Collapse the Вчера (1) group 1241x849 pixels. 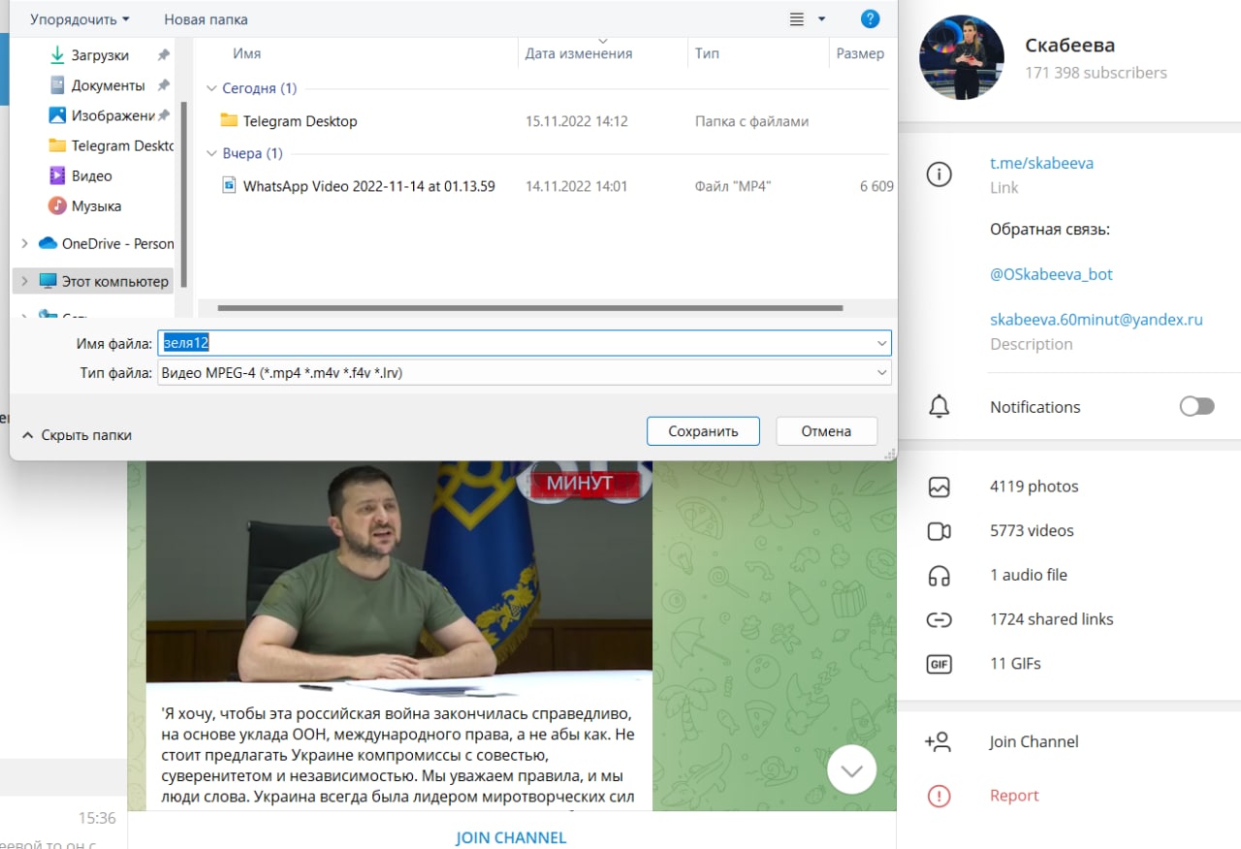[x=211, y=153]
